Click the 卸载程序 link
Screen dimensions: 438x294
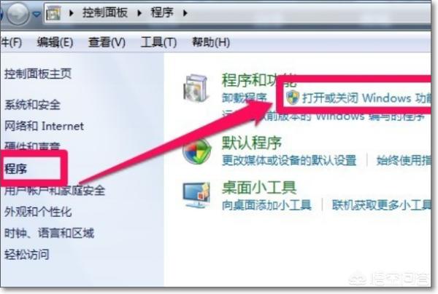click(245, 98)
